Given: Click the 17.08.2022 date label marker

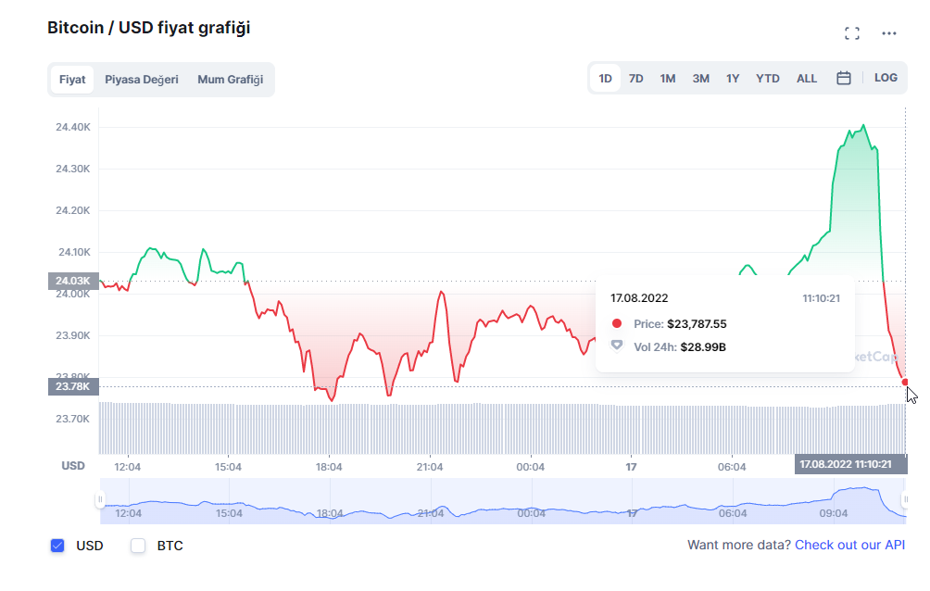Looking at the screenshot, I should click(850, 463).
